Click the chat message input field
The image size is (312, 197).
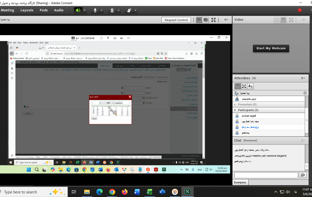tap(266, 175)
